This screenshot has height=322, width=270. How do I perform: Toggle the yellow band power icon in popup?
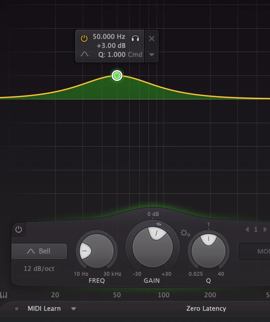[84, 39]
